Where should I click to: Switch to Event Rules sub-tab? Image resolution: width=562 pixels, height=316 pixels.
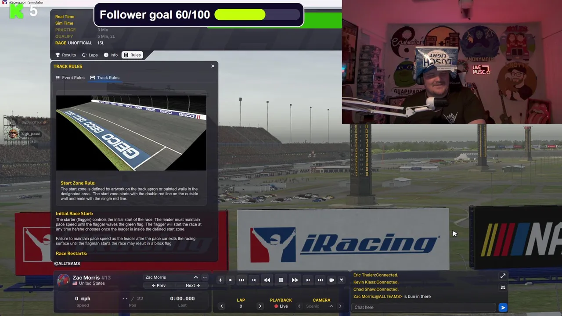click(70, 78)
